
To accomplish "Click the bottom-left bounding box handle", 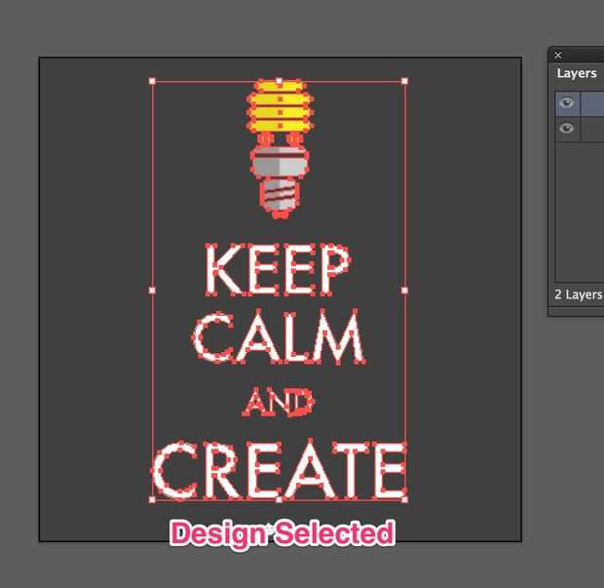I will pos(152,499).
